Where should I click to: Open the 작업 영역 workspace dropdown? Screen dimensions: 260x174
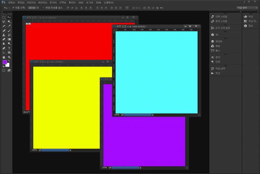click(247, 7)
